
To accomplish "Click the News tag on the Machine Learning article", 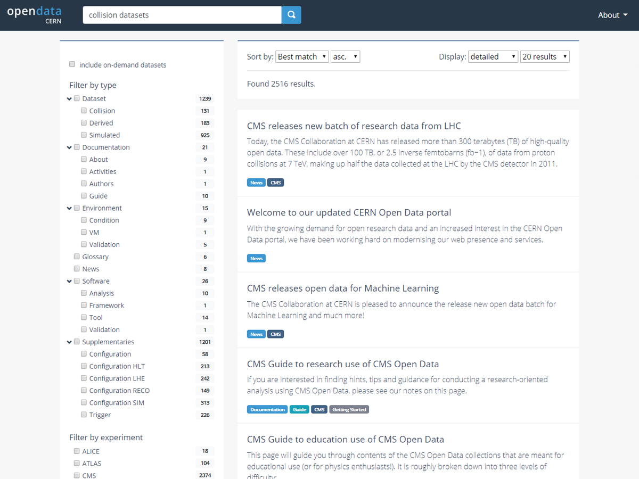I will (256, 334).
